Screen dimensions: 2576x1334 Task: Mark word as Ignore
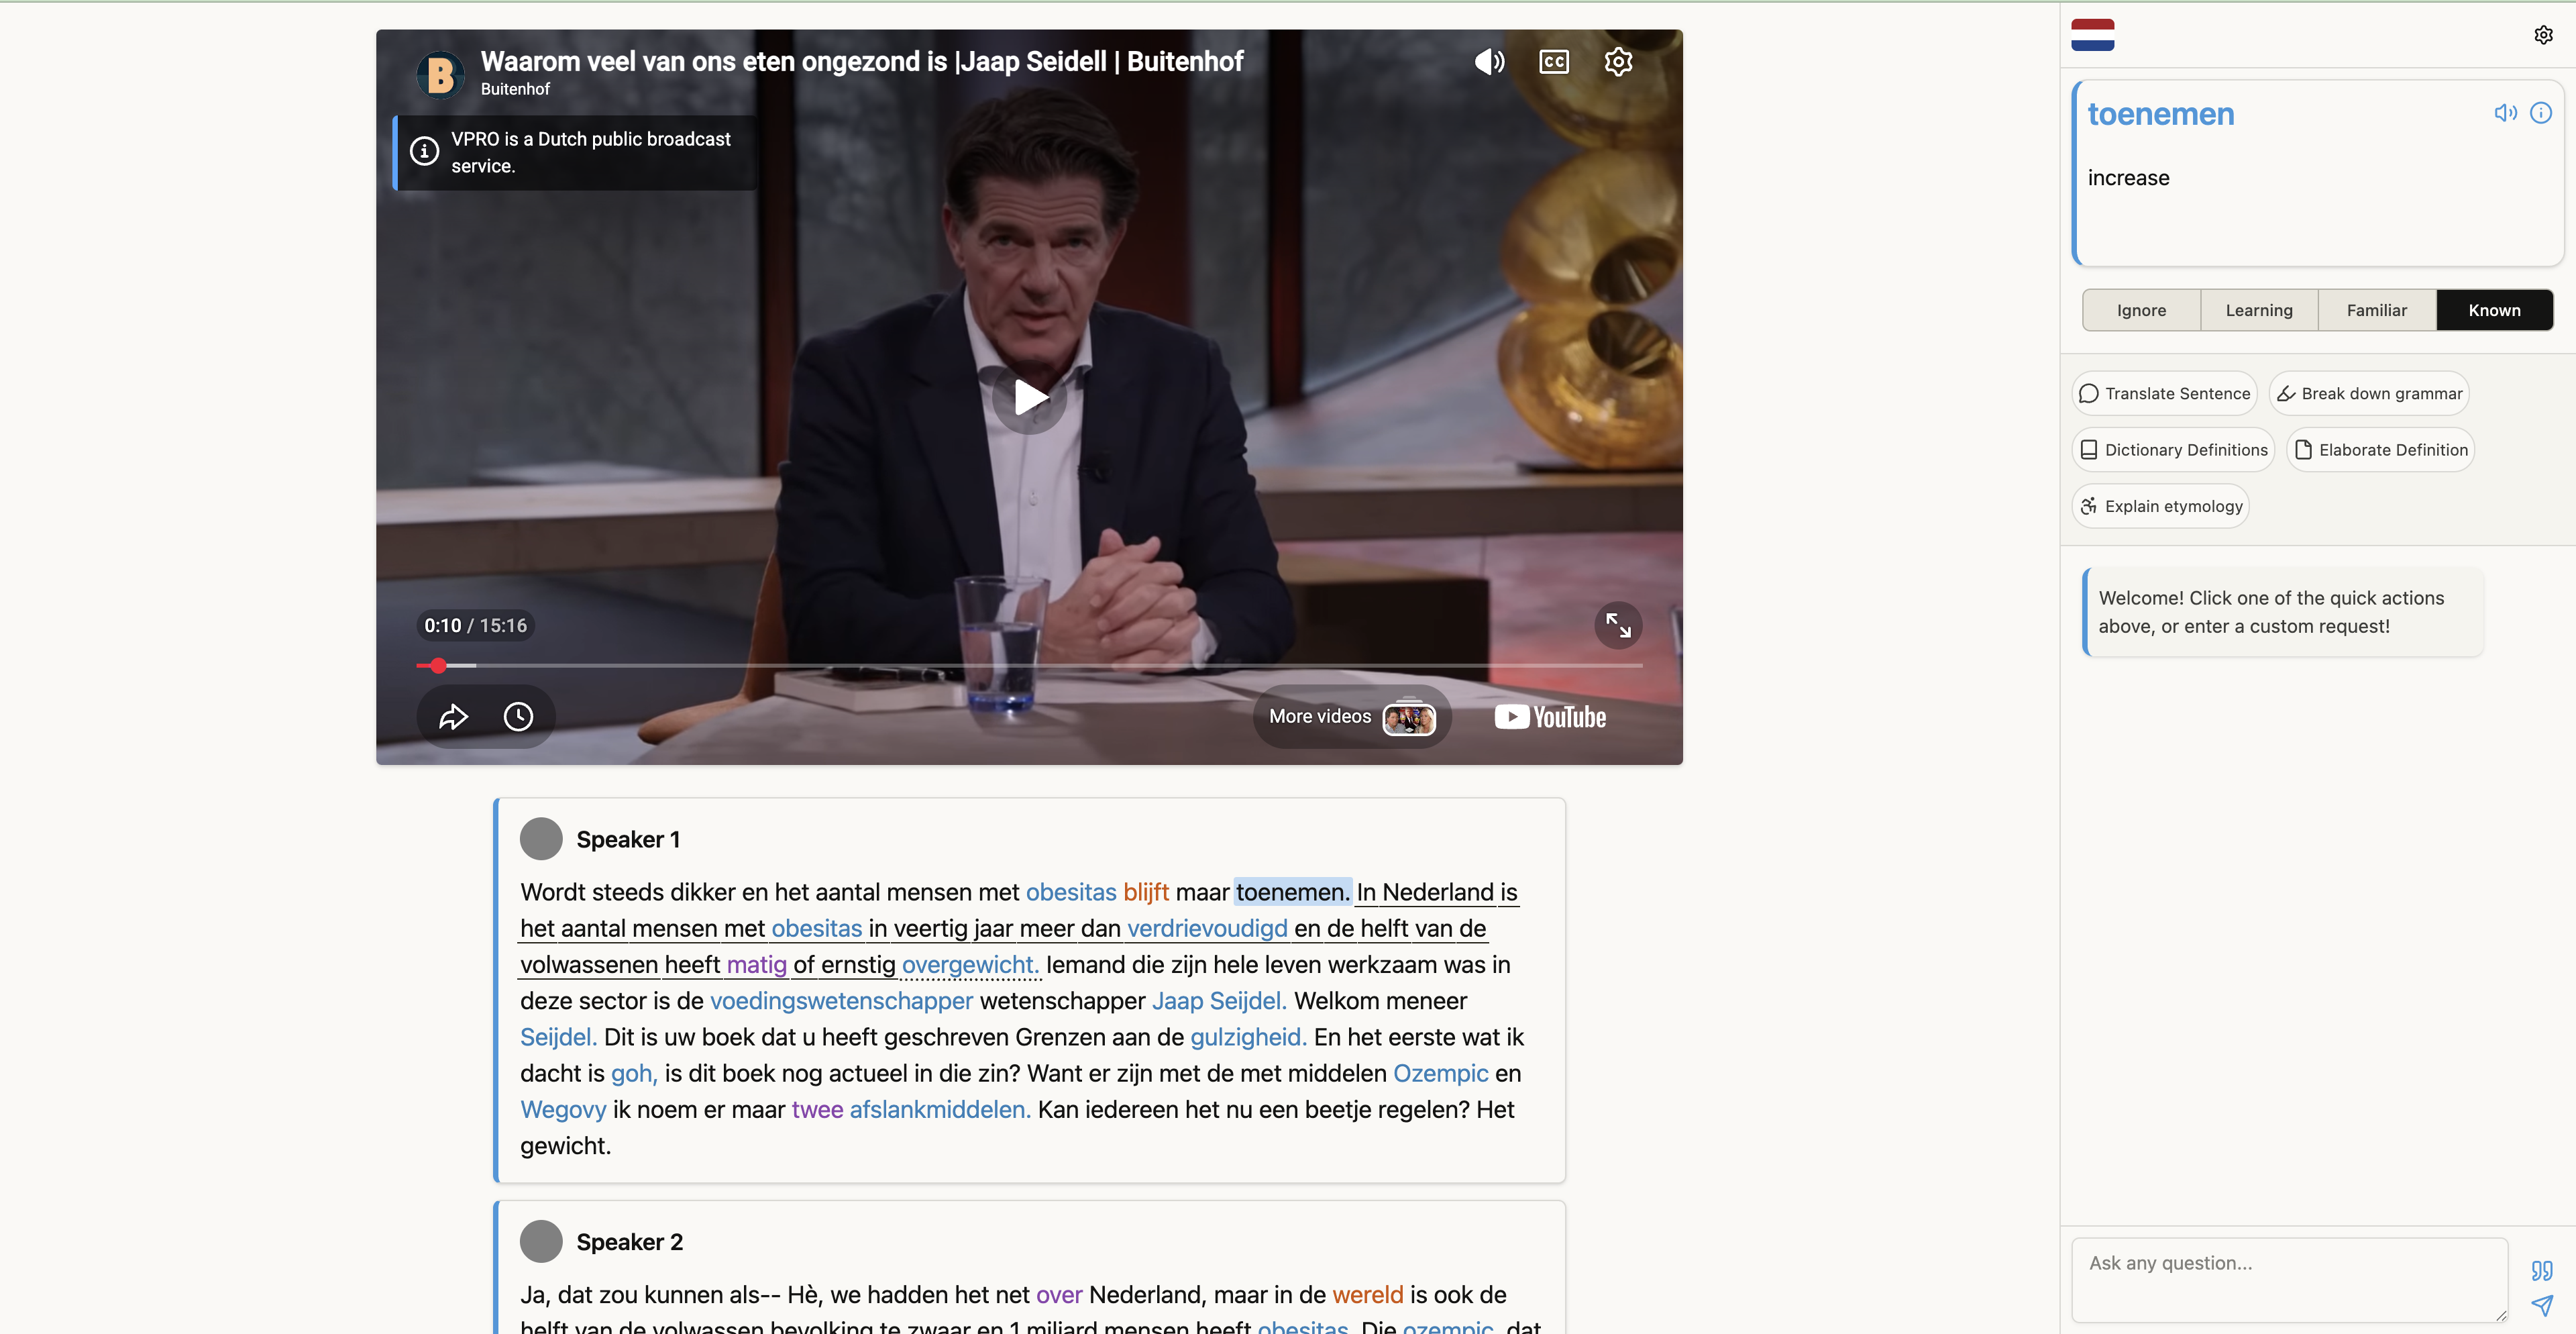coord(2141,310)
